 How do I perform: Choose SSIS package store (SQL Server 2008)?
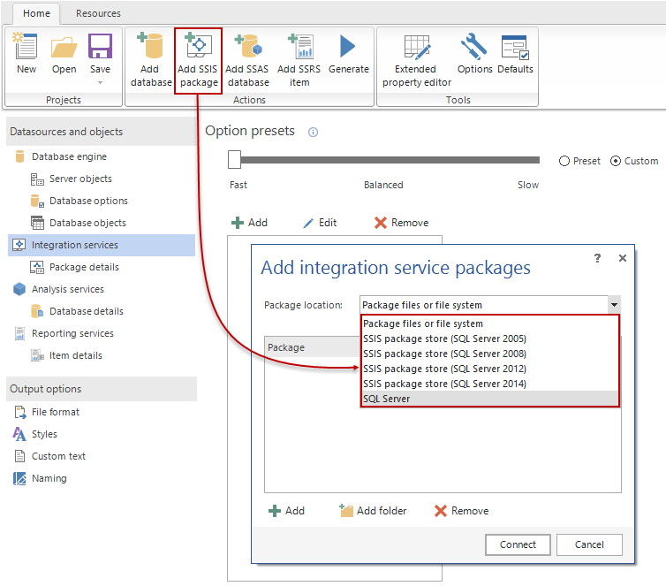click(x=489, y=354)
